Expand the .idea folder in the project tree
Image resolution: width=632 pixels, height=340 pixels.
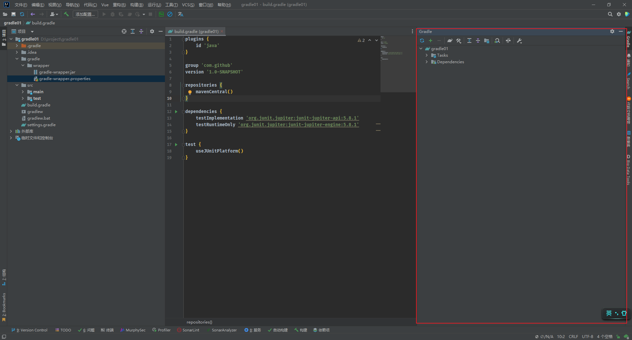pos(17,52)
